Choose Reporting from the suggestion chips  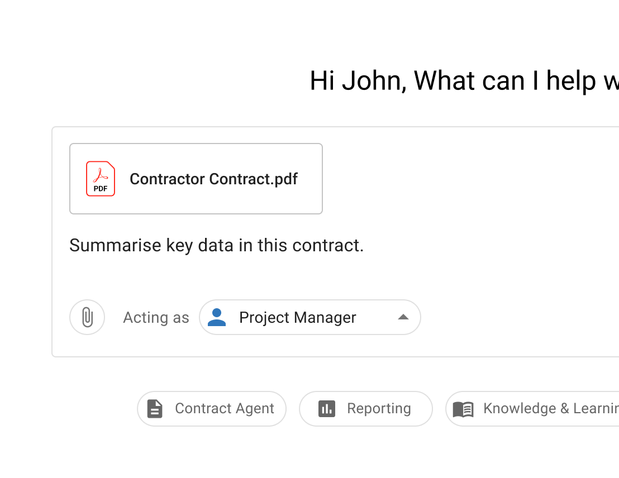pyautogui.click(x=366, y=408)
